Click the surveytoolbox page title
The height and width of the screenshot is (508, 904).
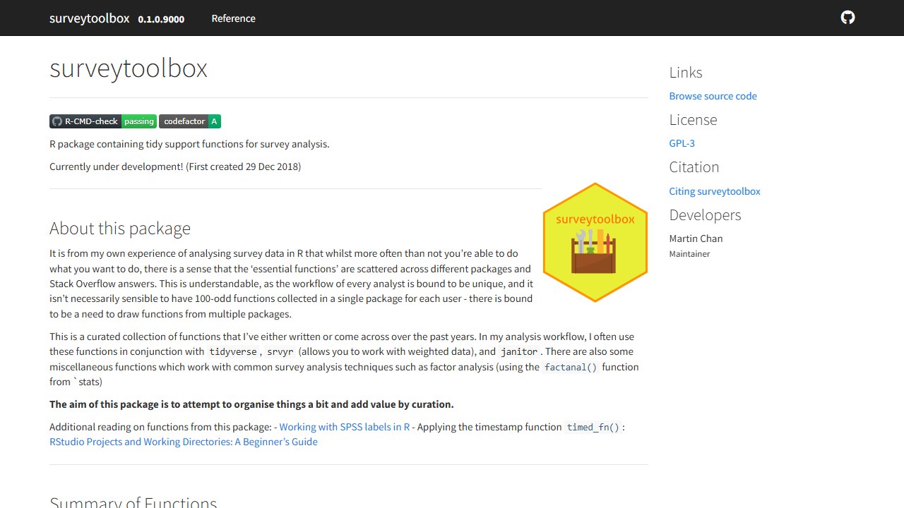tap(129, 68)
